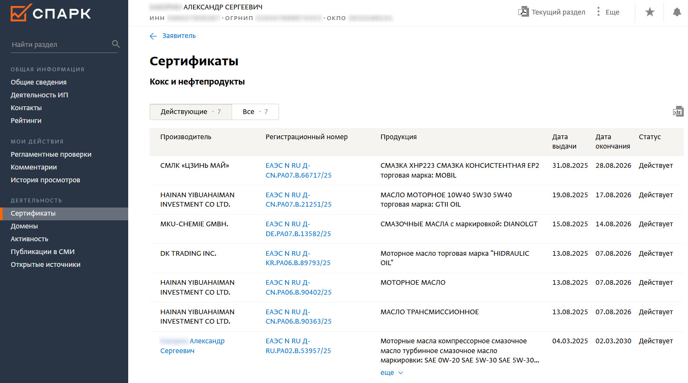Click the search magnifier icon in sidebar
The height and width of the screenshot is (383, 688).
click(115, 44)
